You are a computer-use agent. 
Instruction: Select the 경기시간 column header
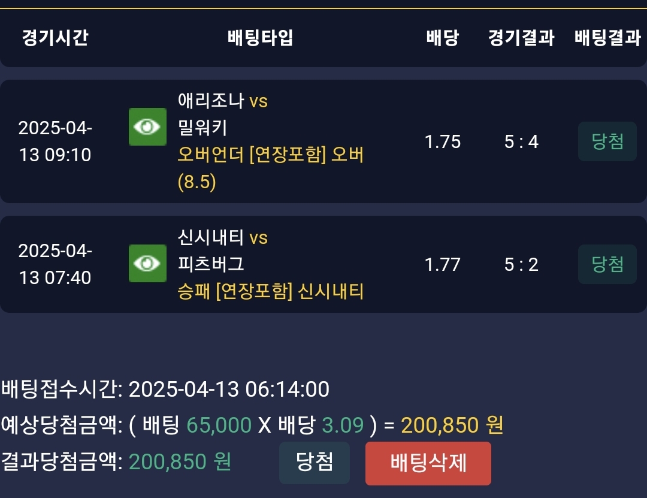55,38
